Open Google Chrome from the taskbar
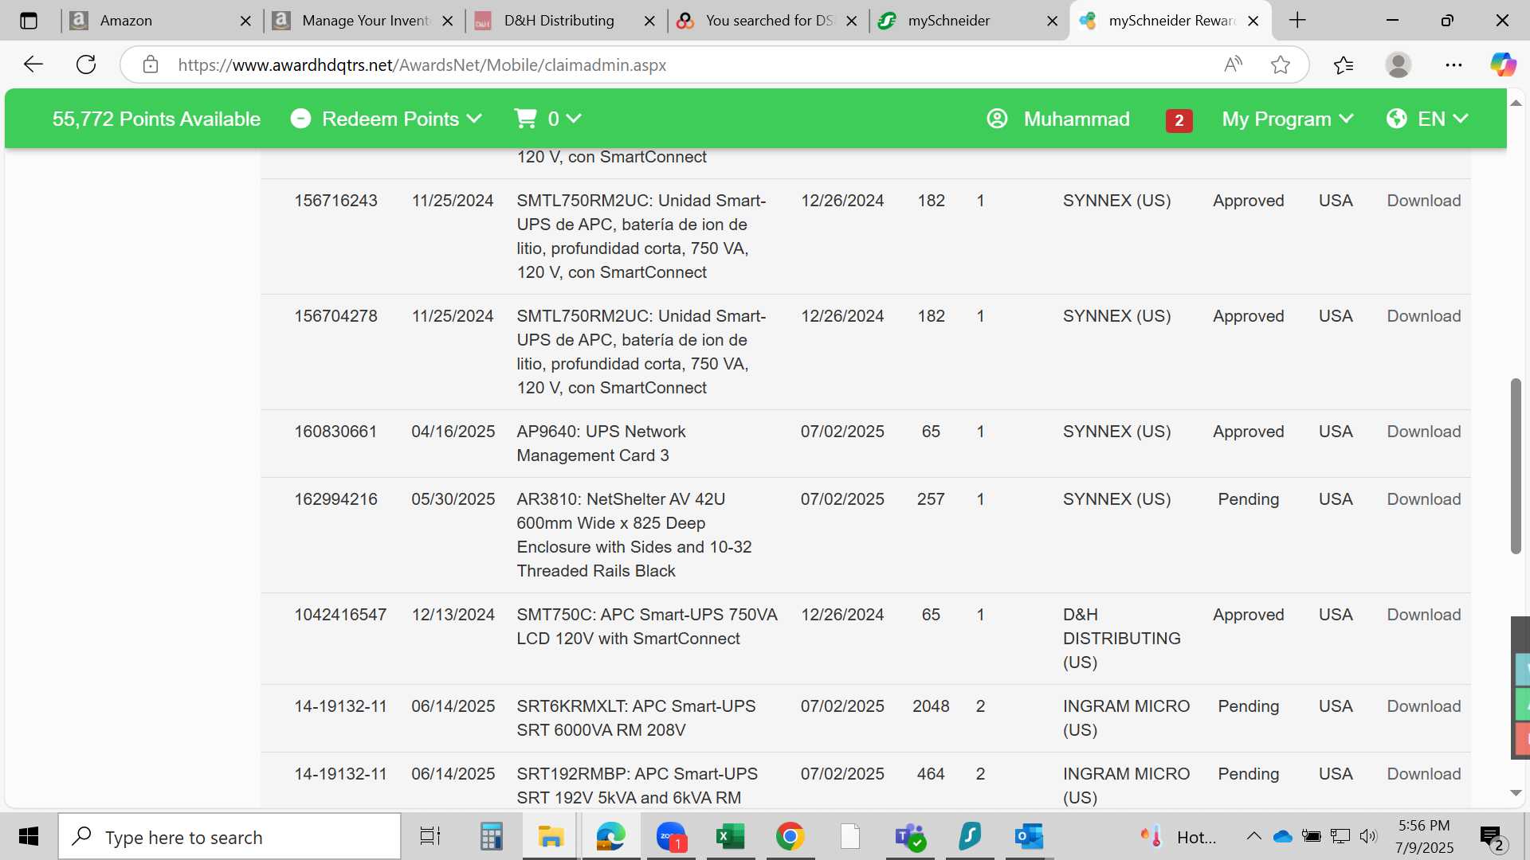This screenshot has width=1530, height=860. (790, 836)
